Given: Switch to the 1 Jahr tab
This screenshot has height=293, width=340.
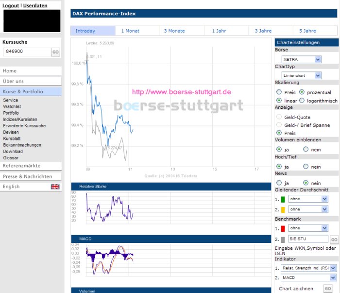Looking at the screenshot, I should [226, 31].
